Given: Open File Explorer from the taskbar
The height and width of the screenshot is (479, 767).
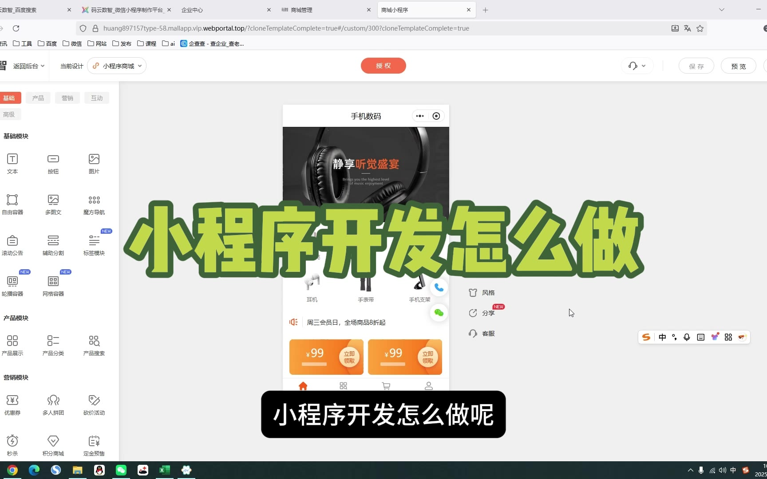Looking at the screenshot, I should [78, 470].
